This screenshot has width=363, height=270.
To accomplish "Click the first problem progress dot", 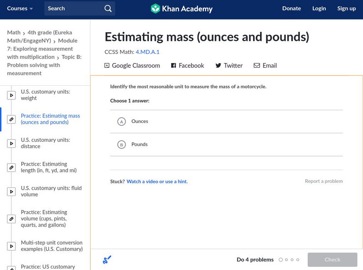I will pos(280,260).
